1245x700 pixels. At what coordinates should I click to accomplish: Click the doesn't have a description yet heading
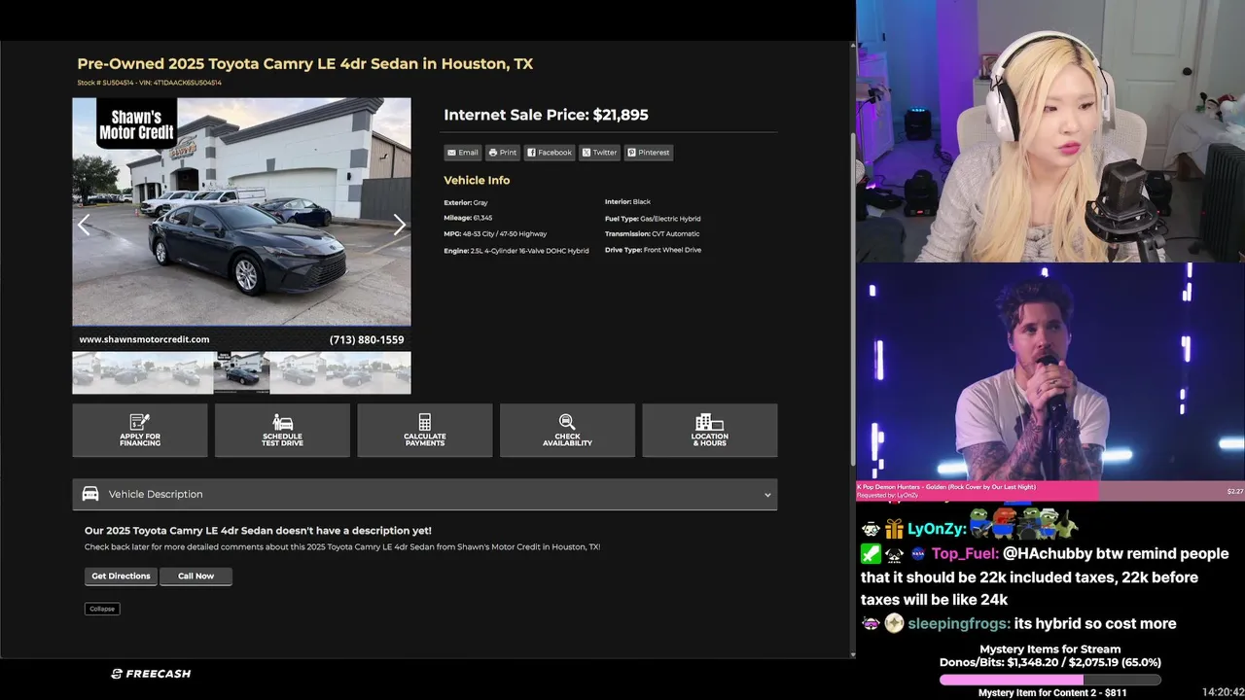click(258, 531)
